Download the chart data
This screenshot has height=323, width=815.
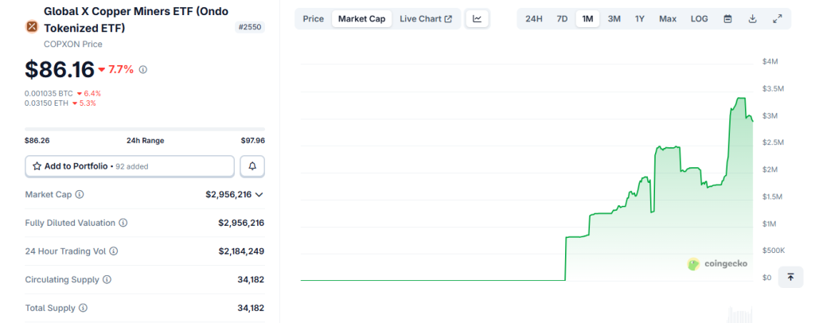(752, 19)
